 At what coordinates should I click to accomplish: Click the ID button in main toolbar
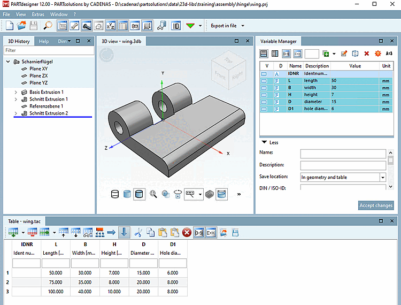coord(175,25)
